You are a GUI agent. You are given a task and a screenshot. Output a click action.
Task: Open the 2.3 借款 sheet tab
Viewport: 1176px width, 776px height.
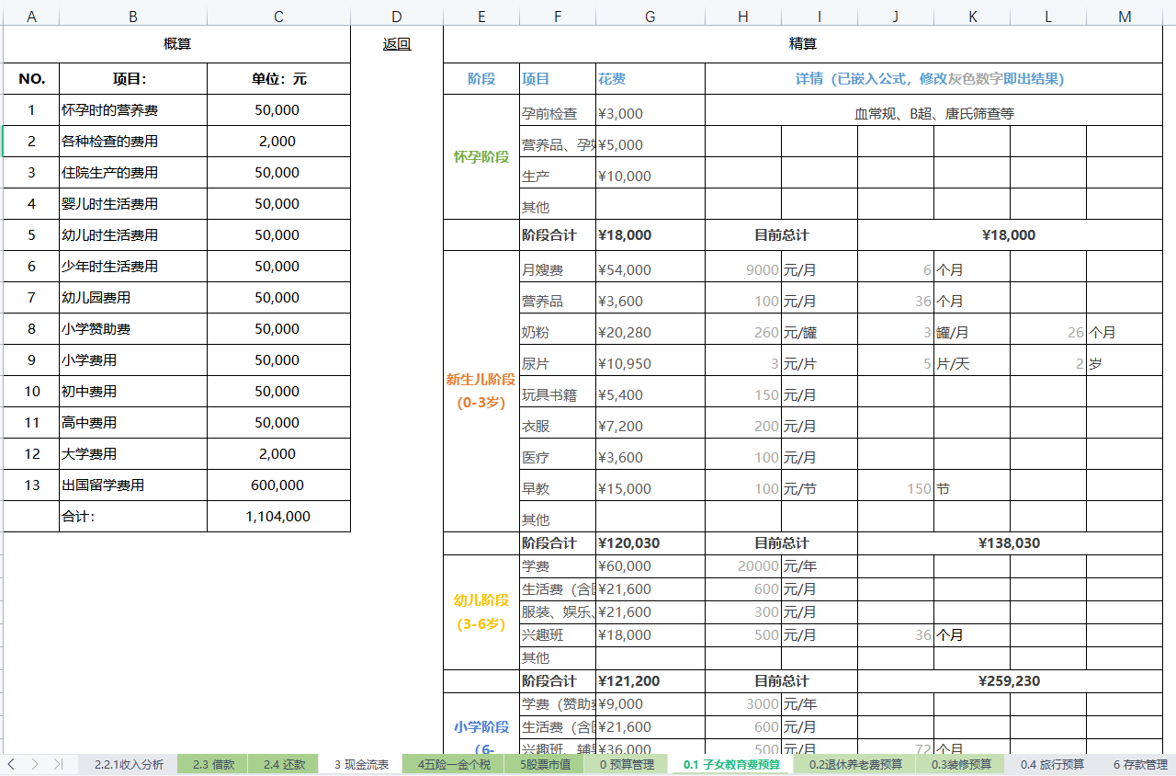[x=213, y=764]
